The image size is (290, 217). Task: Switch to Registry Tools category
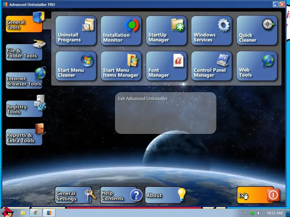tap(24, 109)
